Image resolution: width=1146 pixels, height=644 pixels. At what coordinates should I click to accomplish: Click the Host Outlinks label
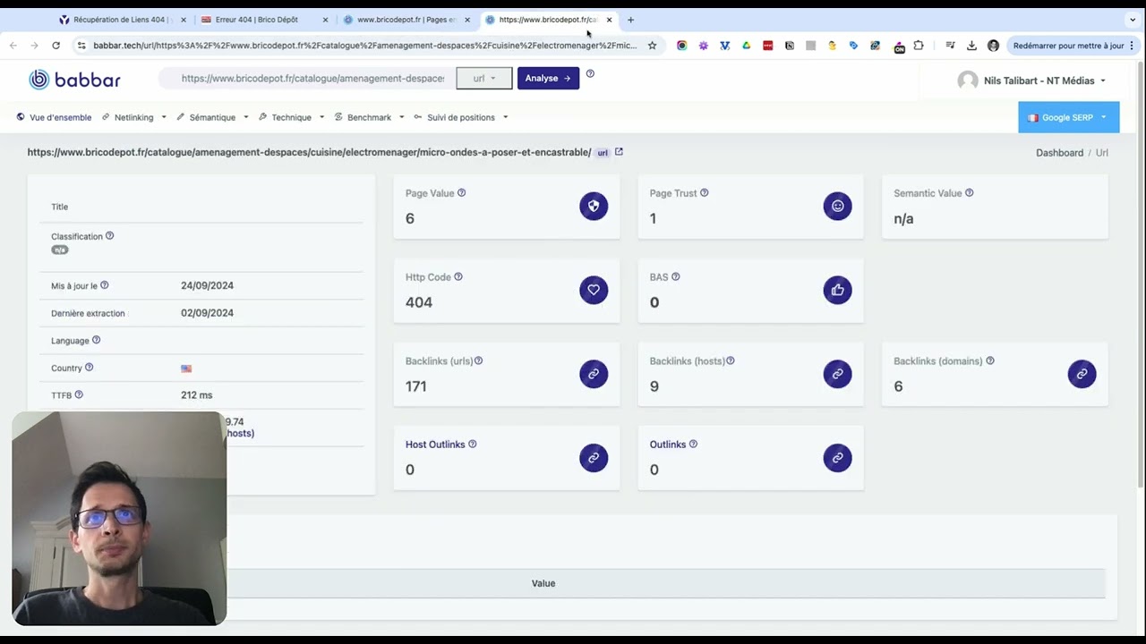tap(435, 445)
